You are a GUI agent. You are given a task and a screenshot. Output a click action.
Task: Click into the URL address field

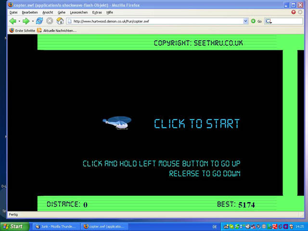tap(157, 21)
